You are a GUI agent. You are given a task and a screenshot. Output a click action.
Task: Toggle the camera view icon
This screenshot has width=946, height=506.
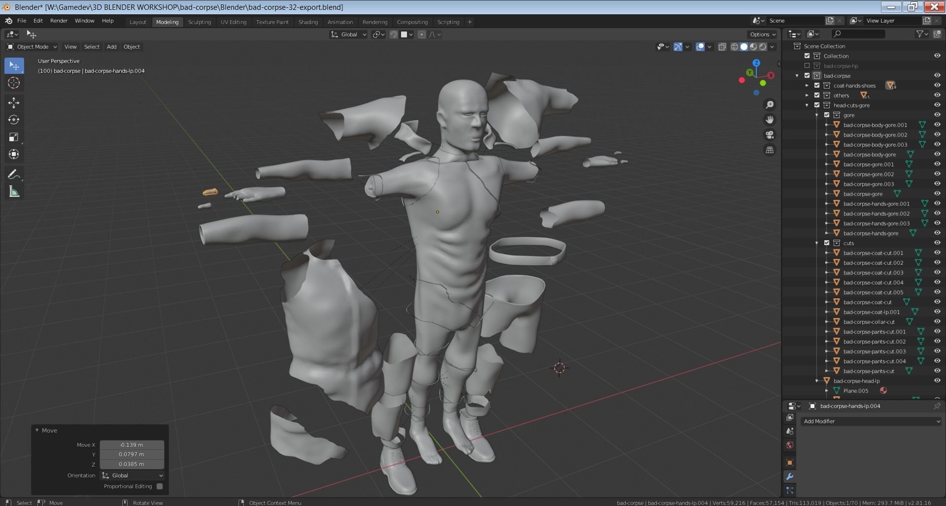770,135
